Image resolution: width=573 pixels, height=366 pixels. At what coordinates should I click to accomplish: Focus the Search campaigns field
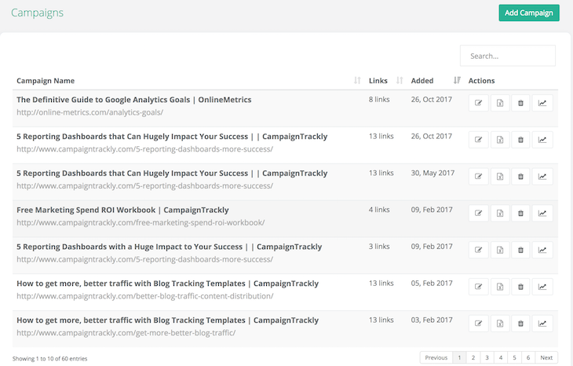tap(508, 56)
